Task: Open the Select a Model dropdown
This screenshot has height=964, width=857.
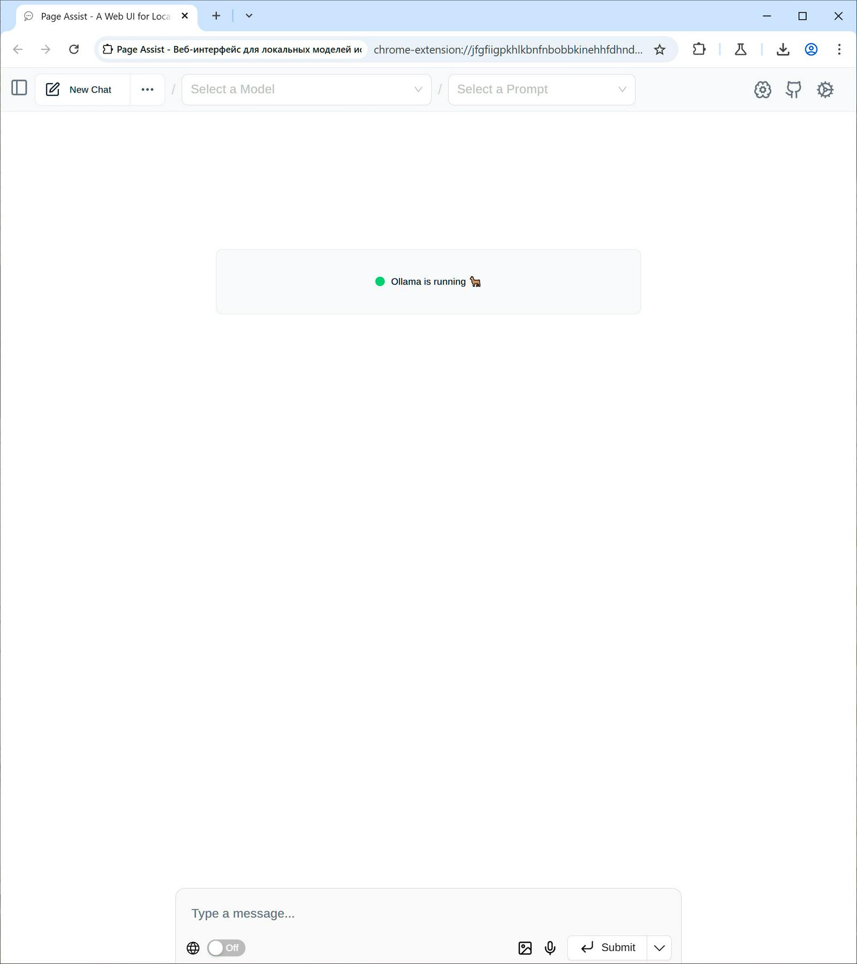Action: pos(306,89)
